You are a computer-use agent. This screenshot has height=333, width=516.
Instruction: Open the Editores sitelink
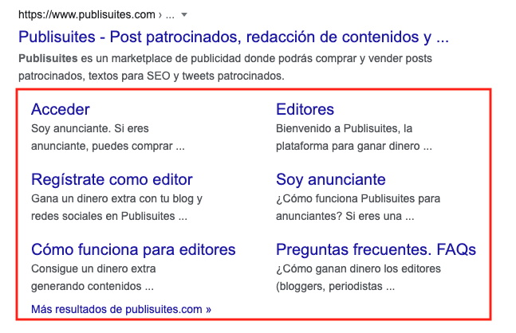point(305,109)
